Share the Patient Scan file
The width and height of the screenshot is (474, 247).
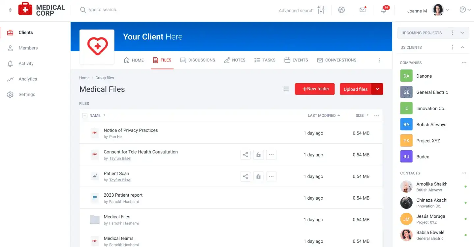click(245, 176)
